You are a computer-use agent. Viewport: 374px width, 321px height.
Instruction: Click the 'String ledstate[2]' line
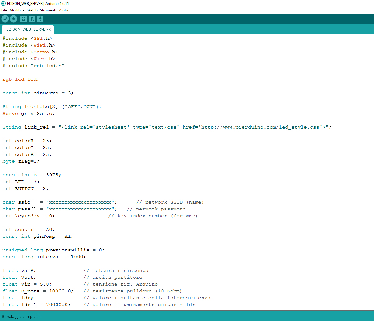coord(52,106)
